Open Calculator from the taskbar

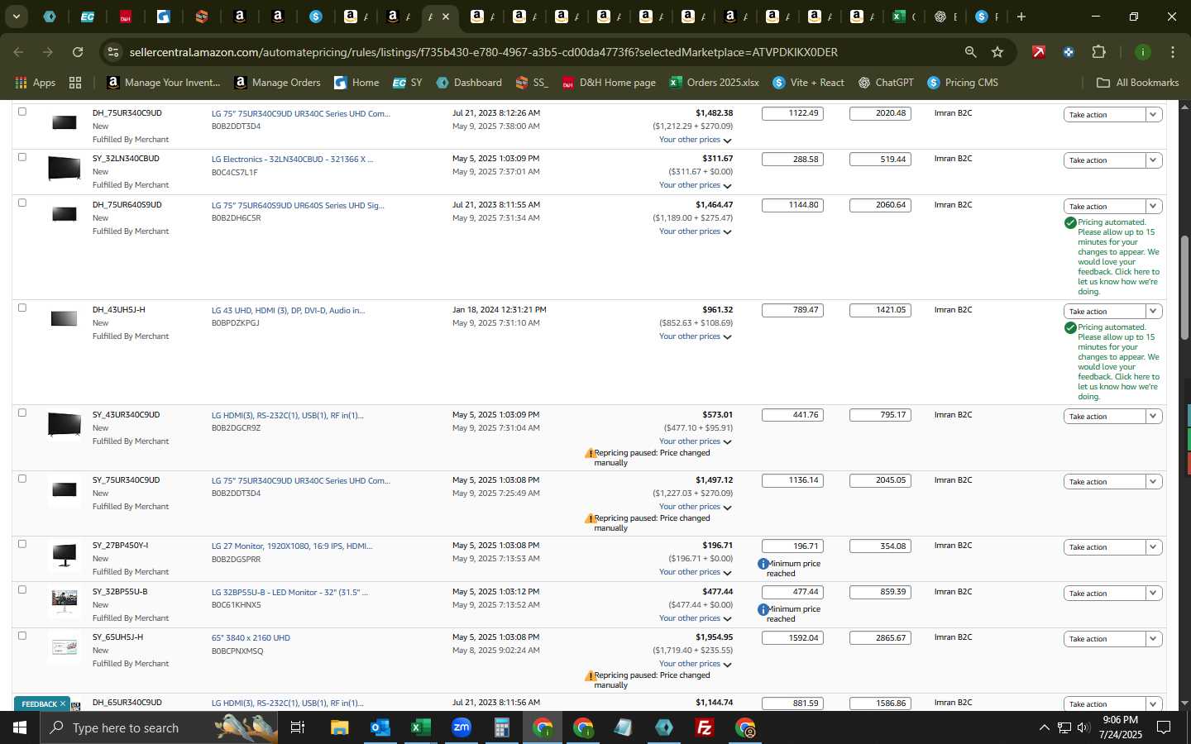[501, 727]
